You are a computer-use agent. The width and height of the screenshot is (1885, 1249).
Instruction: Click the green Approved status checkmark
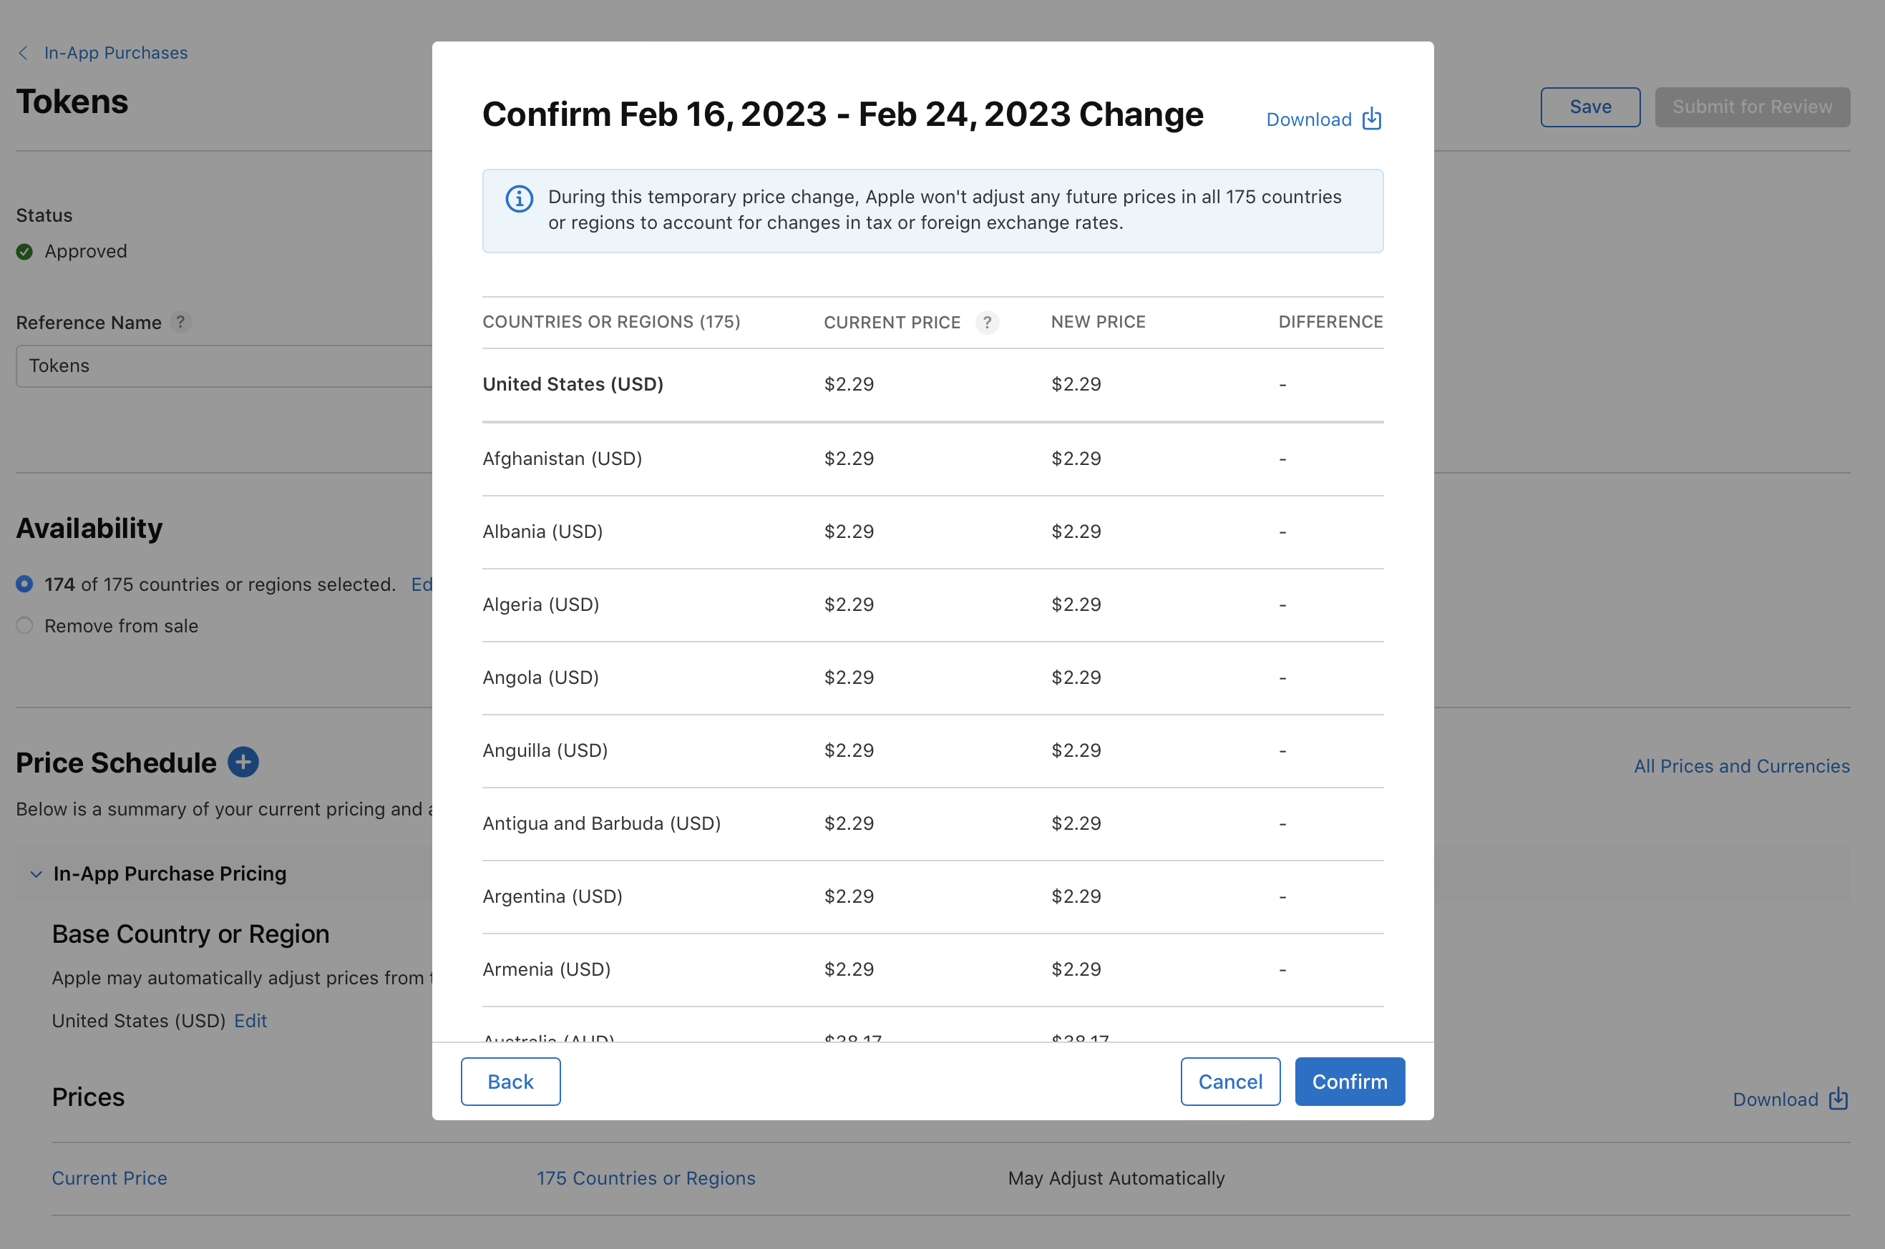tap(24, 251)
